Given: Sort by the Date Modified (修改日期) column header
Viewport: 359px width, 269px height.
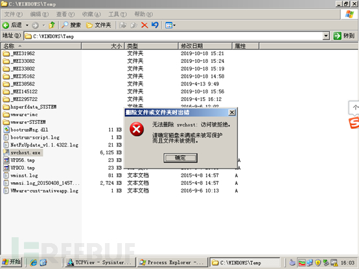Looking at the screenshot, I should pos(205,46).
